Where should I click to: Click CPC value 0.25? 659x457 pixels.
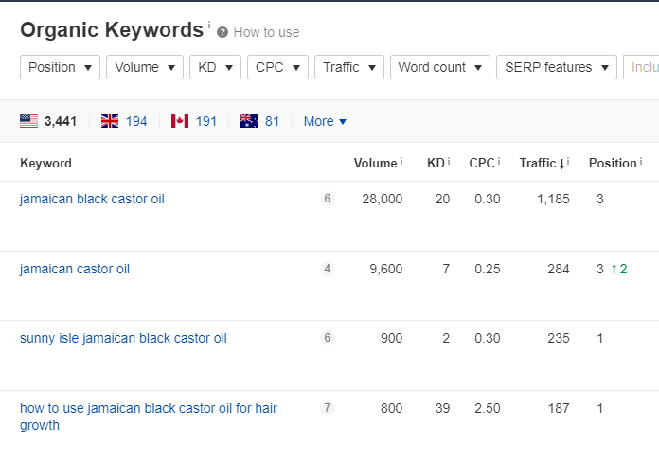coord(488,269)
